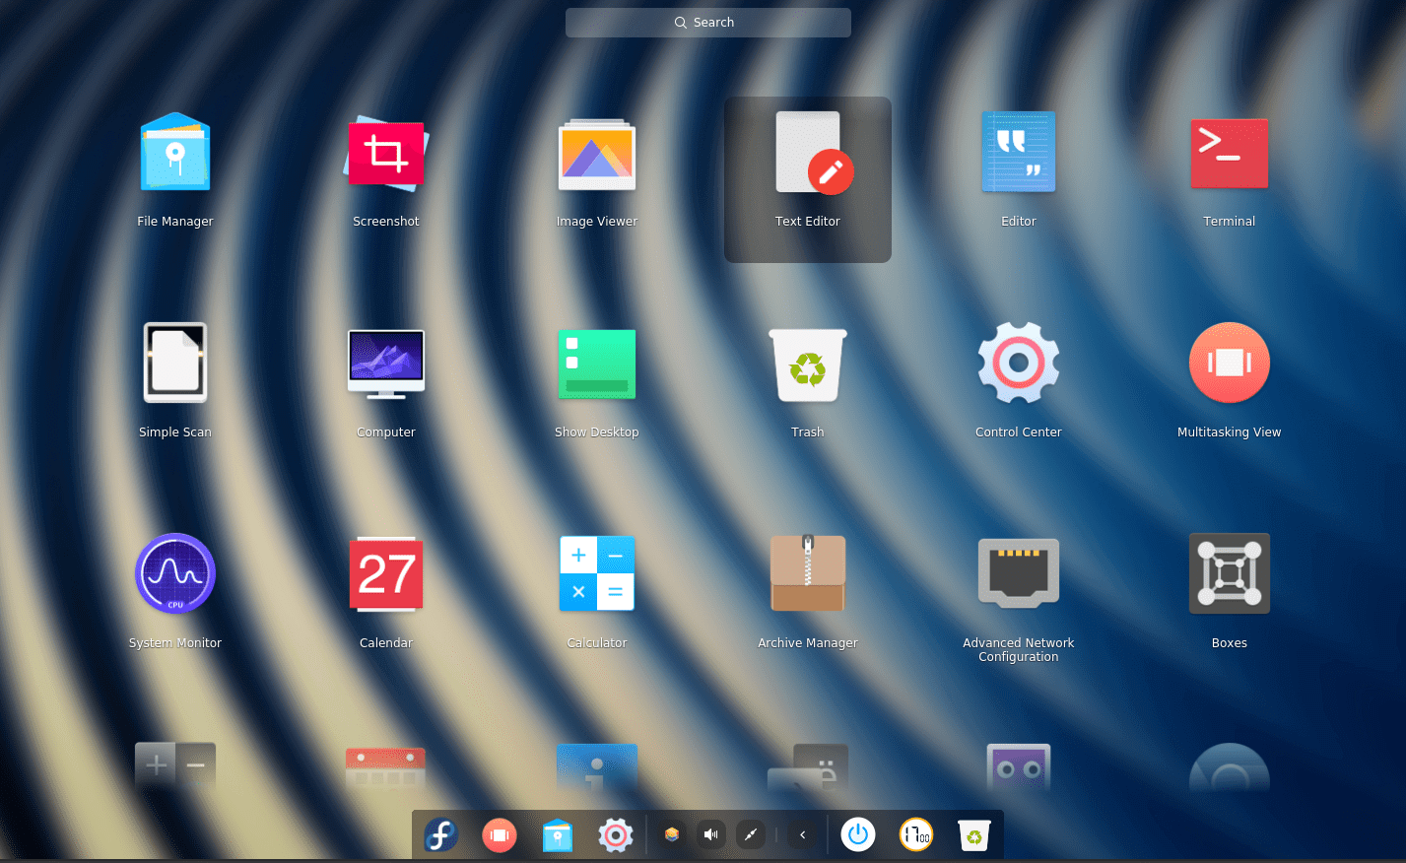Open the Fedora launcher icon in dock
1406x863 pixels.
pyautogui.click(x=440, y=835)
